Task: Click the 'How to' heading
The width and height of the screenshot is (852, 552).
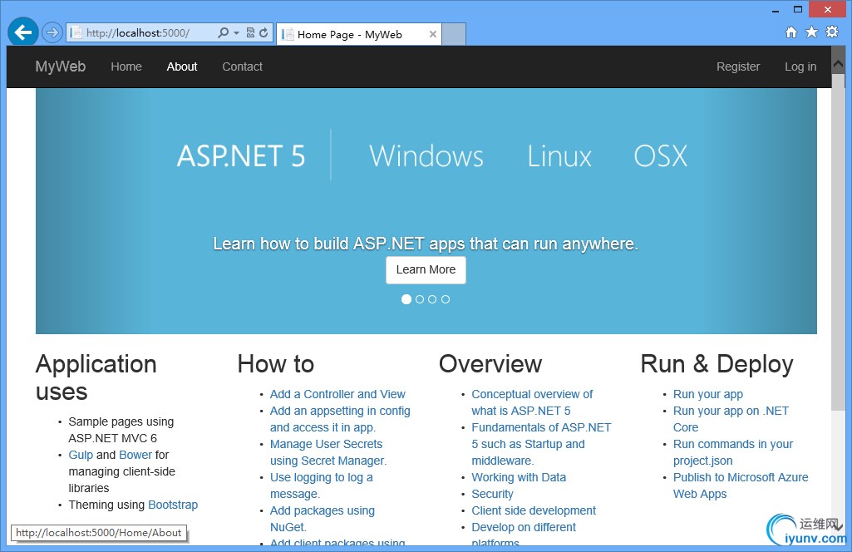Action: 275,364
